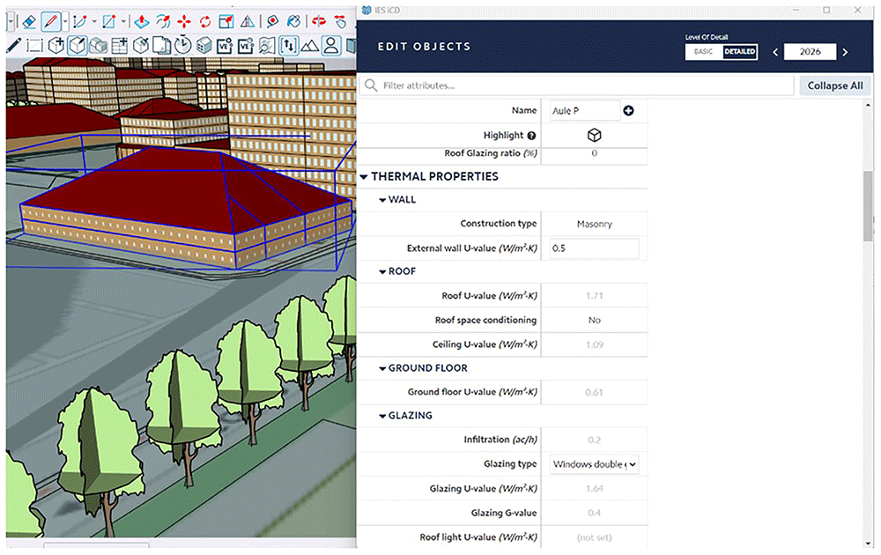Go to previous year with left arrow
This screenshot has width=881, height=555.
click(775, 52)
